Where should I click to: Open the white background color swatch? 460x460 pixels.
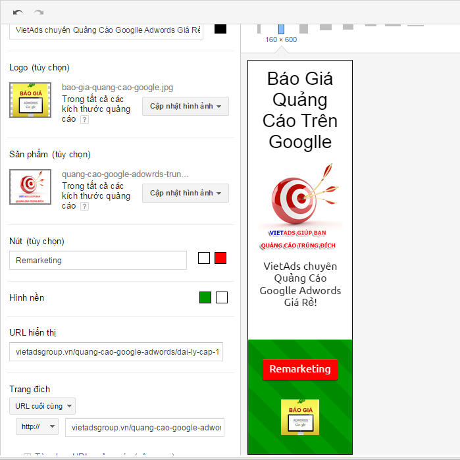tap(222, 297)
